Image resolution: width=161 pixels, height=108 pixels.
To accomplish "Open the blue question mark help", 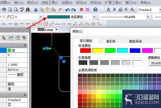I will pyautogui.click(x=95, y=9).
